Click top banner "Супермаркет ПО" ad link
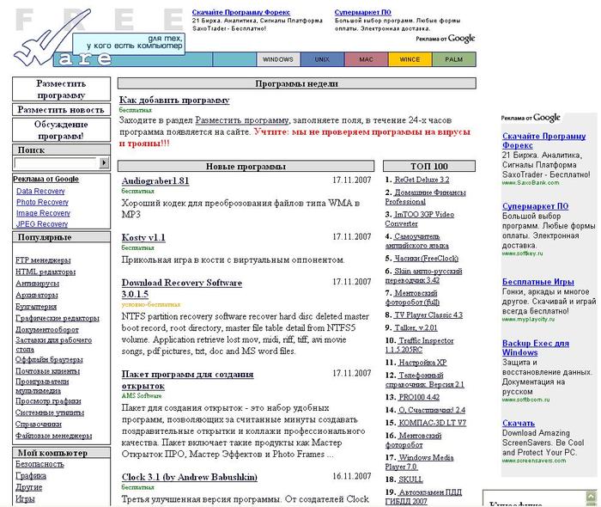Viewport: 601px width, 507px height. (362, 12)
